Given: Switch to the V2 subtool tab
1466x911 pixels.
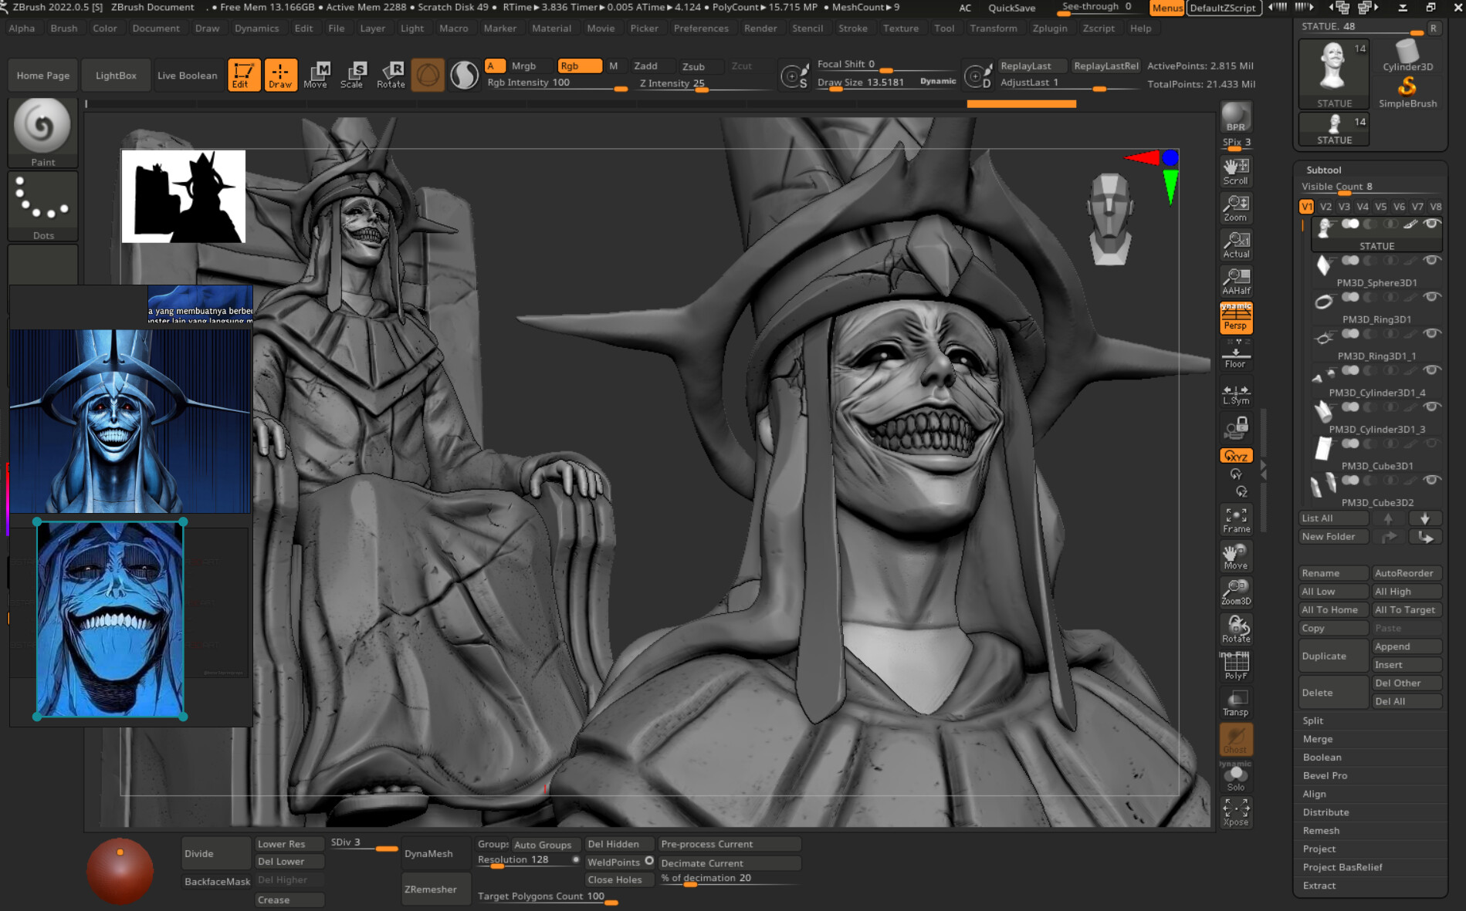Looking at the screenshot, I should point(1325,207).
